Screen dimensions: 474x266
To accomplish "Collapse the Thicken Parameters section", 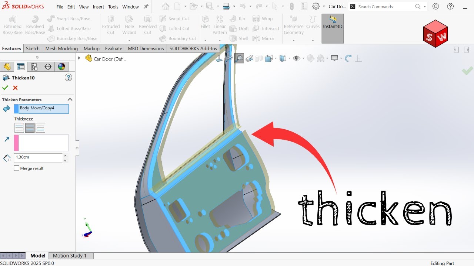I will 70,99.
